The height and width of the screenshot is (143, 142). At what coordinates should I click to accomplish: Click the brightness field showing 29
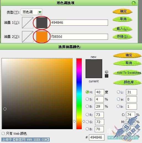click(99, 107)
